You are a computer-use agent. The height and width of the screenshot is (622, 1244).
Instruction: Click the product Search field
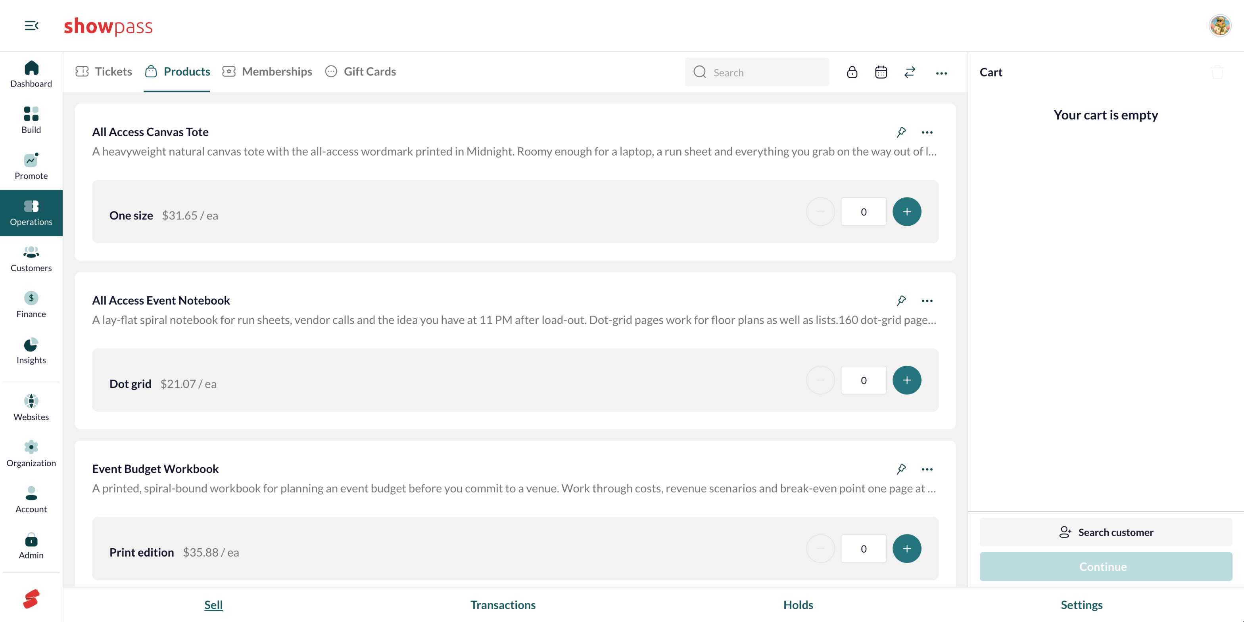[x=757, y=73]
